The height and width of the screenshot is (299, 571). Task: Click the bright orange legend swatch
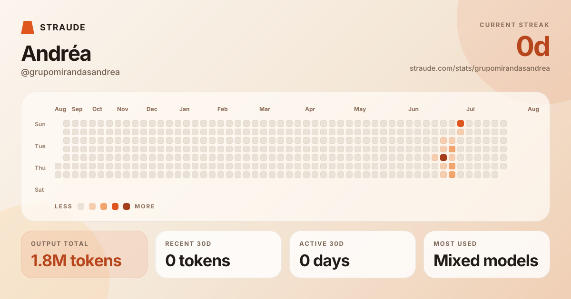coord(115,206)
